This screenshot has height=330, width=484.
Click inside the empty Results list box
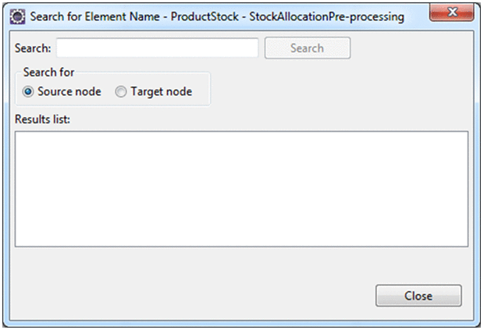[x=241, y=188]
